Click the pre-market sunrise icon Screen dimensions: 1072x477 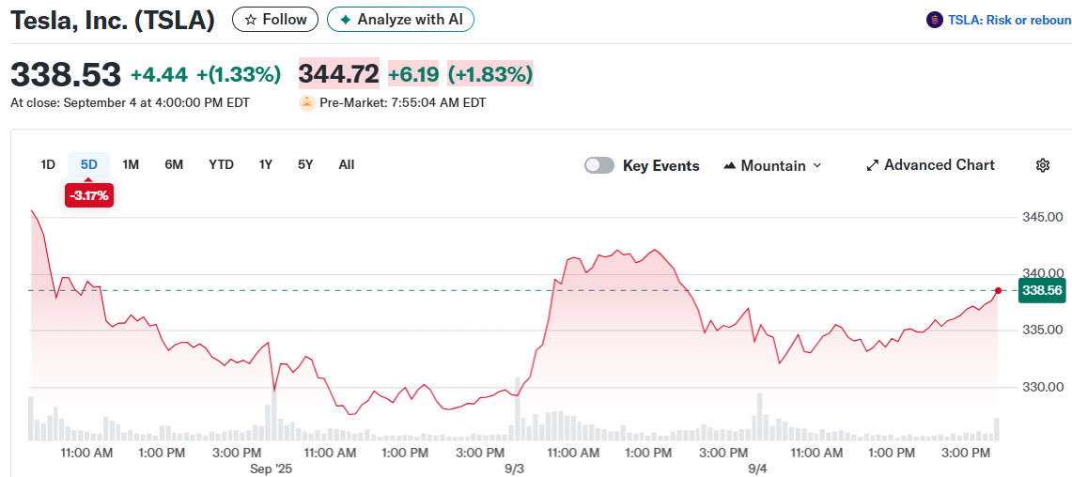click(307, 103)
